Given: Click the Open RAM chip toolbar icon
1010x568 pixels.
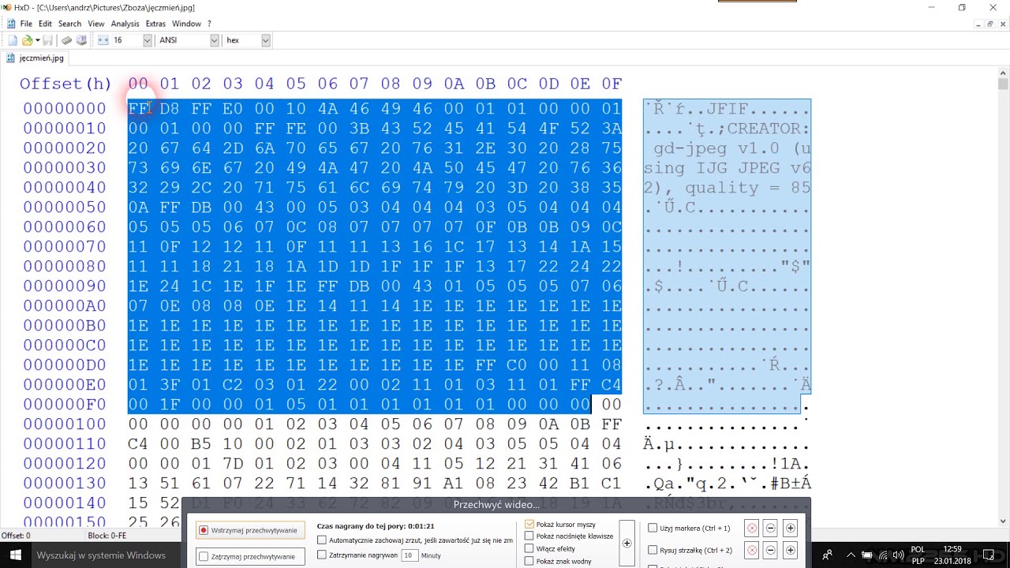Looking at the screenshot, I should click(67, 40).
